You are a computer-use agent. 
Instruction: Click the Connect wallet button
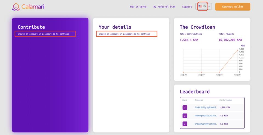click(233, 7)
